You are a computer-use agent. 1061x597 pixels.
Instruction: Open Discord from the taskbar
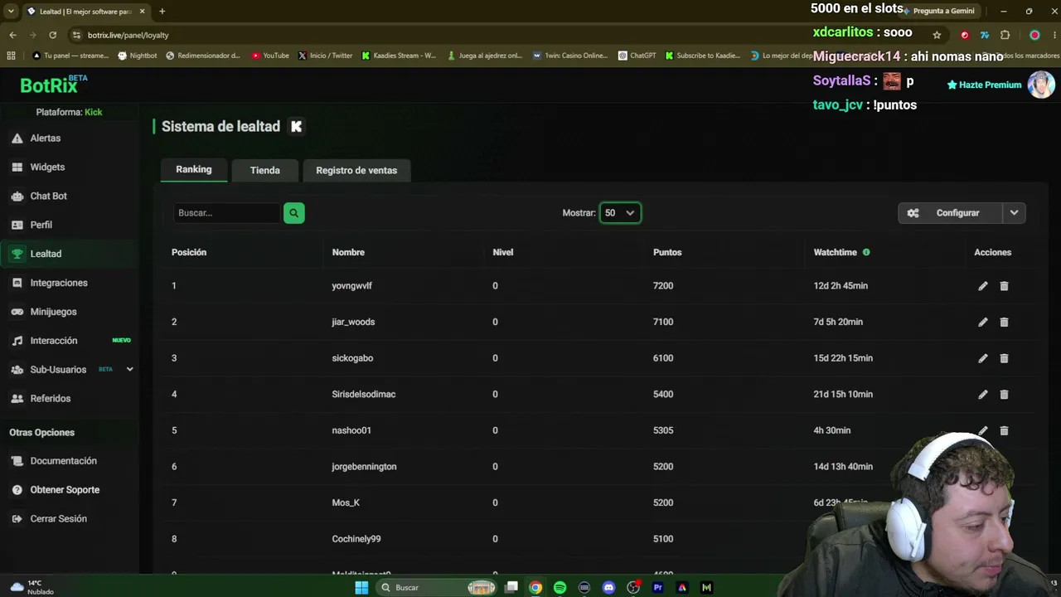click(x=608, y=587)
